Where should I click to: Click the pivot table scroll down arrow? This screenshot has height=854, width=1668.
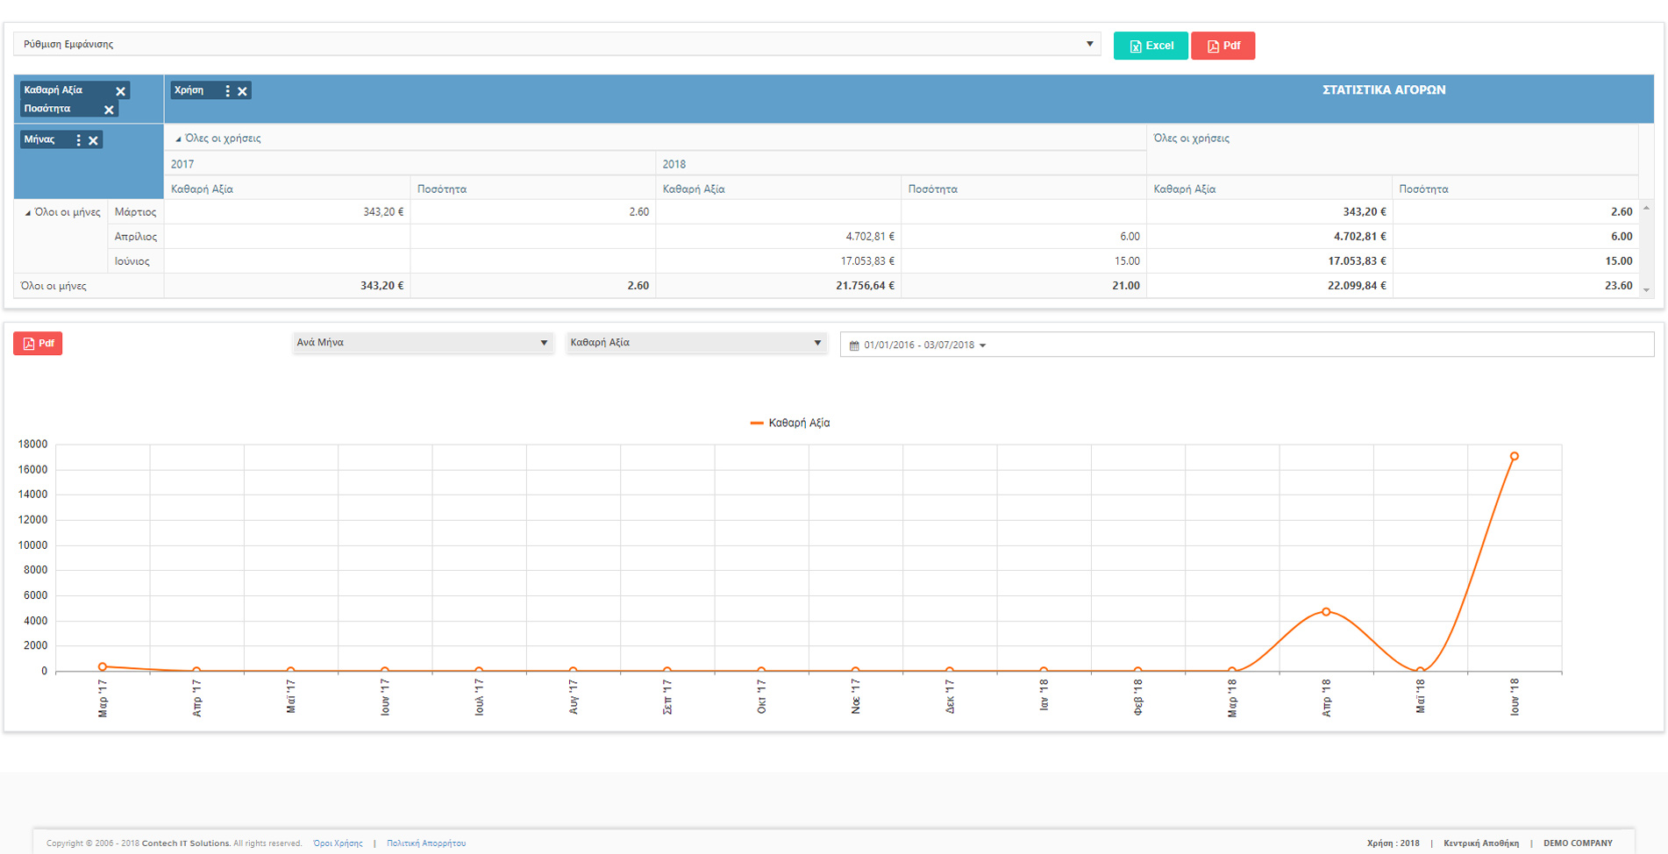point(1646,289)
